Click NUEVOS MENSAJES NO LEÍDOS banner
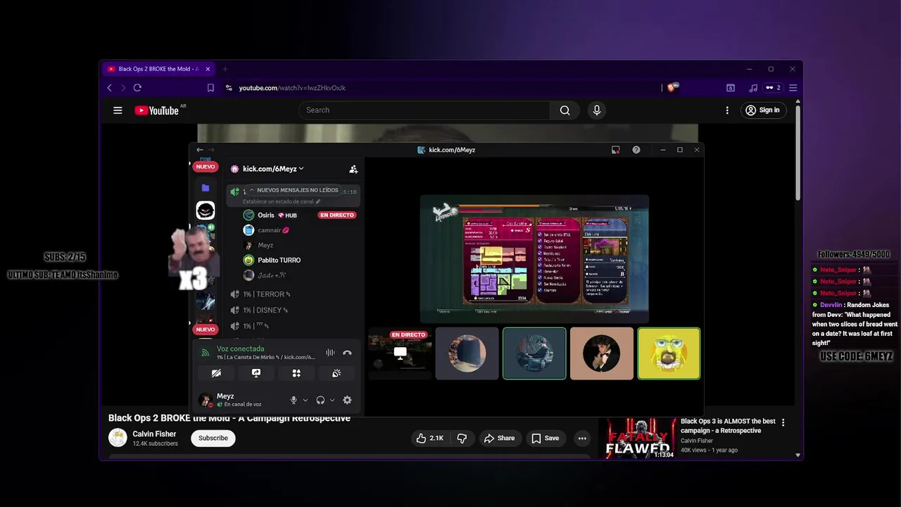The image size is (901, 507). tap(294, 190)
